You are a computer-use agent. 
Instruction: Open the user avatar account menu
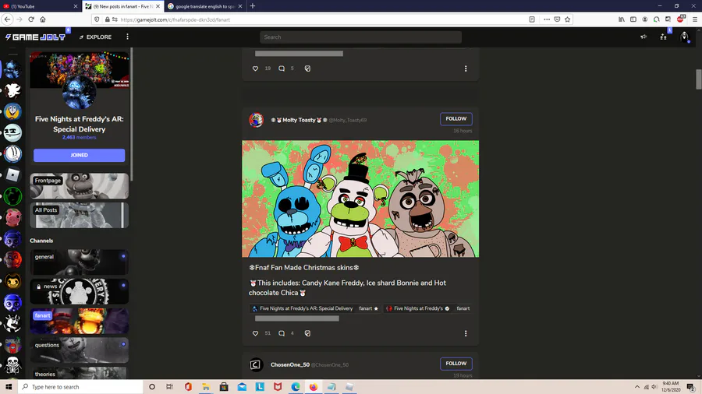coord(684,37)
